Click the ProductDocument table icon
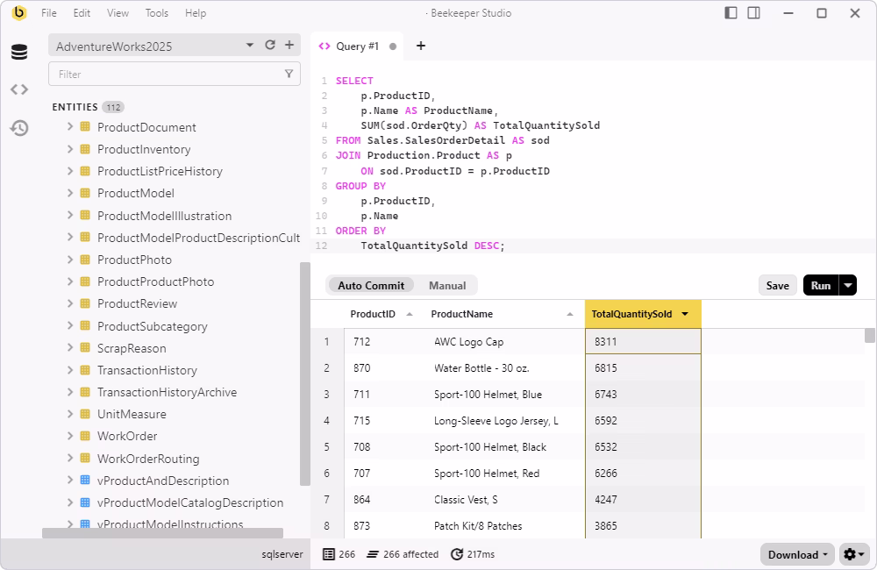The image size is (877, 570). point(85,127)
